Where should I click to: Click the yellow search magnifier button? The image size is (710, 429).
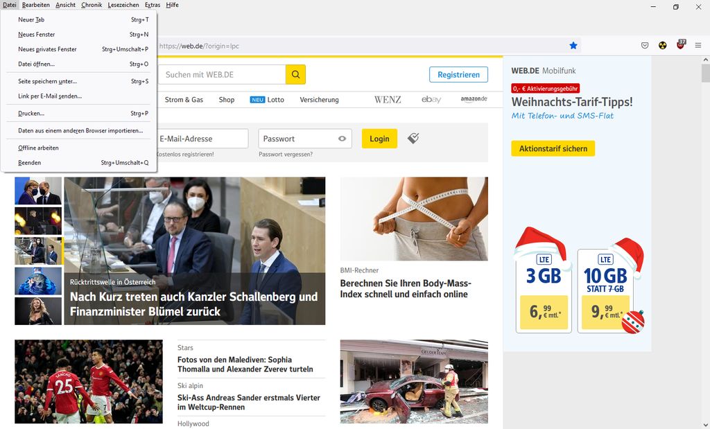tap(295, 75)
